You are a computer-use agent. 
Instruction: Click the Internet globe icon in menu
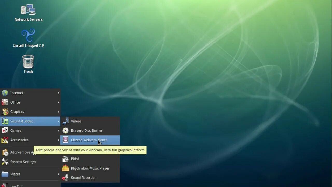click(5, 93)
